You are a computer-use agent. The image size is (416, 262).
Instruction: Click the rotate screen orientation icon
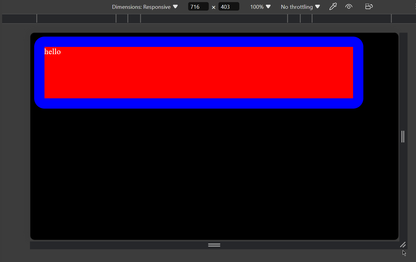click(x=369, y=6)
